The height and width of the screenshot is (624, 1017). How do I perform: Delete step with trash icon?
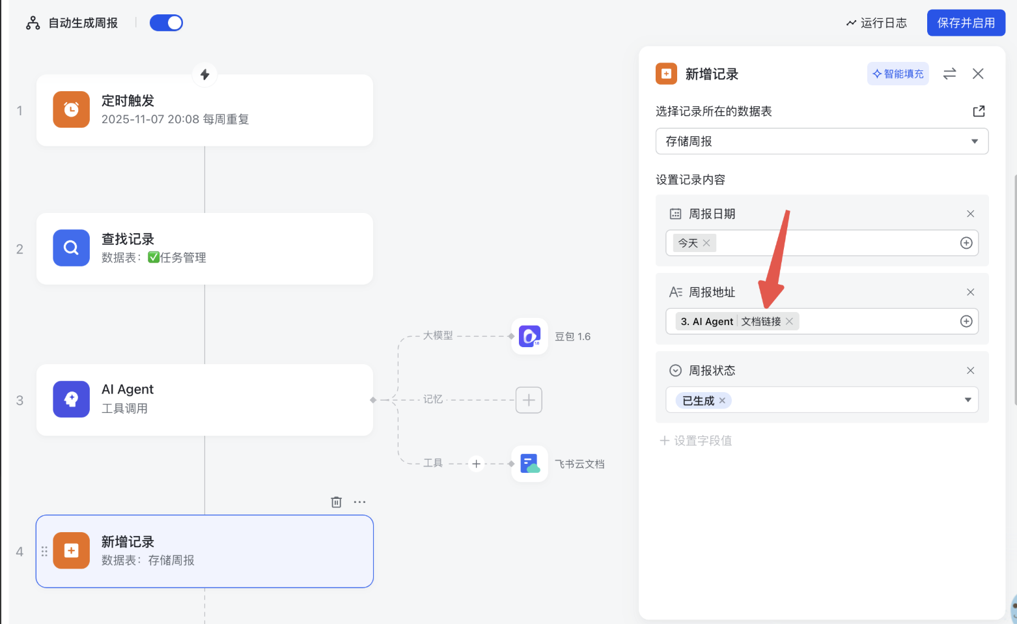336,502
